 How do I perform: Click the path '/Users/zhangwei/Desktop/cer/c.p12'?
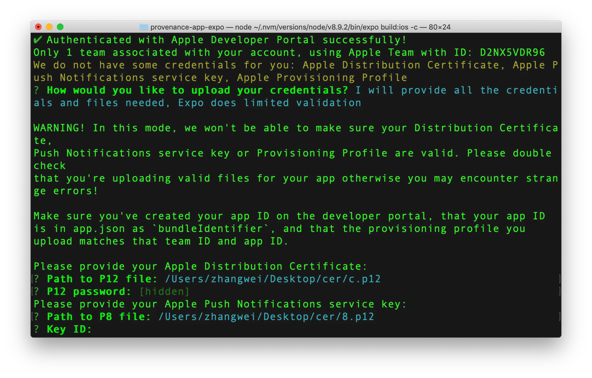273,279
